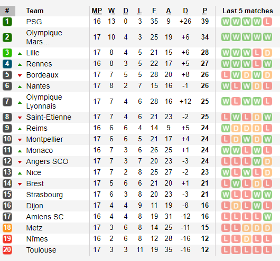Click the # rank column header
280x261 pixels.
(7, 11)
